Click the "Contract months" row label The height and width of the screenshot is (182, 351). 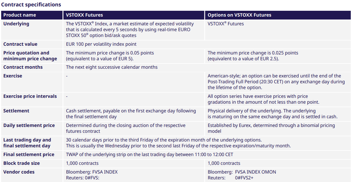[x=23, y=67]
